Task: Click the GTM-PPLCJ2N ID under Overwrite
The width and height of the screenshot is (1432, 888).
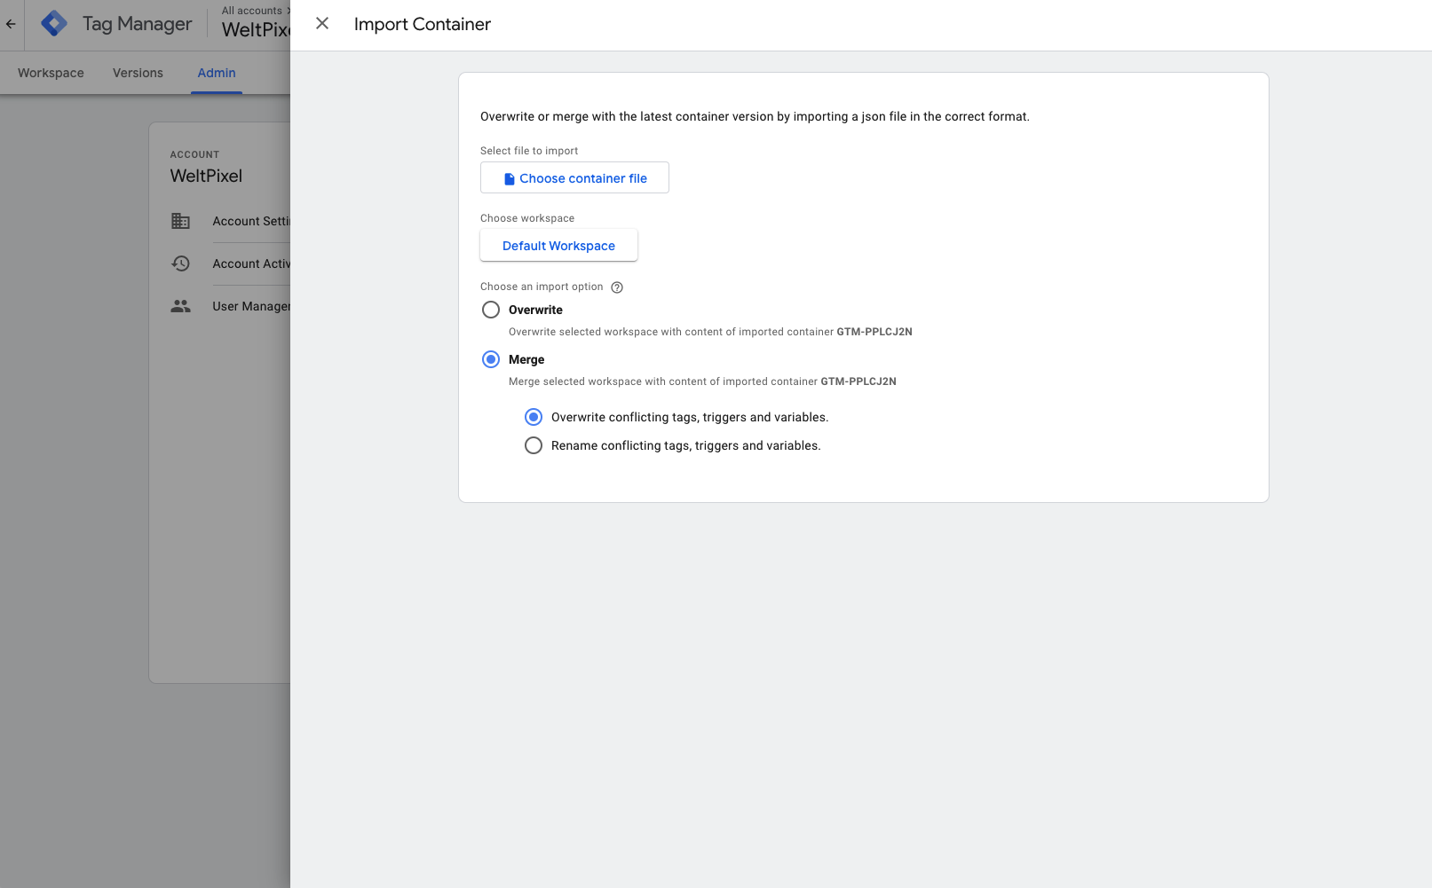Action: tap(874, 332)
